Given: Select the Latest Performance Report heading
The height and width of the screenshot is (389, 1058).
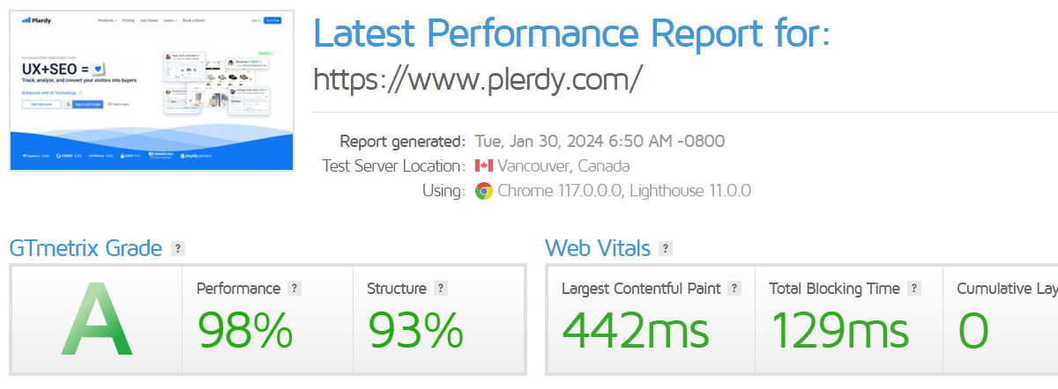Looking at the screenshot, I should (x=571, y=33).
